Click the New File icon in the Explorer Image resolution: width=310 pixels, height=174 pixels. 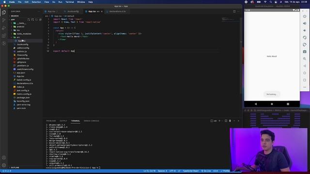click(x=29, y=19)
